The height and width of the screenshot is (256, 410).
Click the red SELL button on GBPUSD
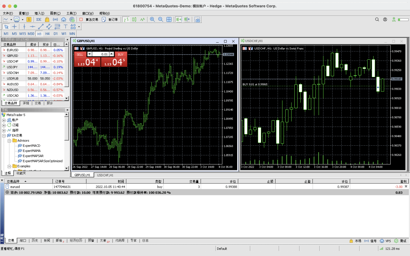80,54
